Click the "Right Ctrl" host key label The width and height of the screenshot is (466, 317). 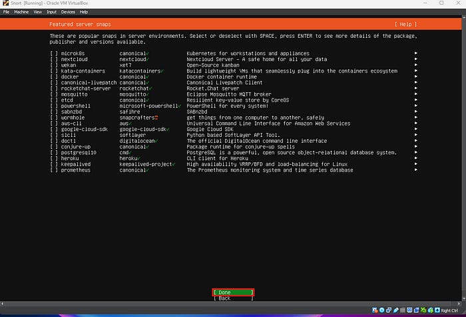449,310
